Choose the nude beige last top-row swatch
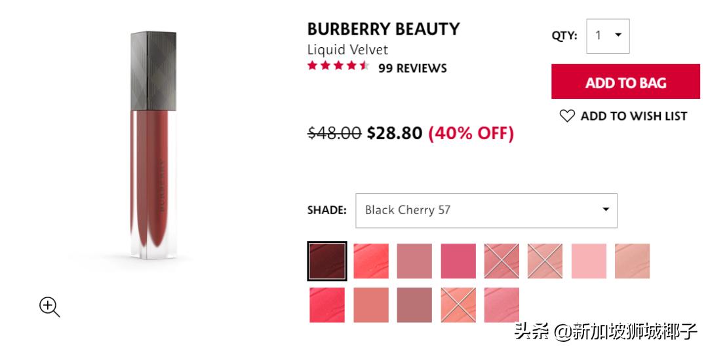The height and width of the screenshot is (351, 708). (632, 261)
